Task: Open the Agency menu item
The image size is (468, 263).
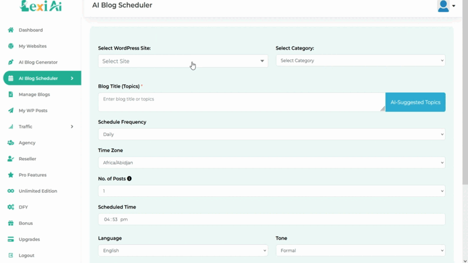Action: point(27,143)
